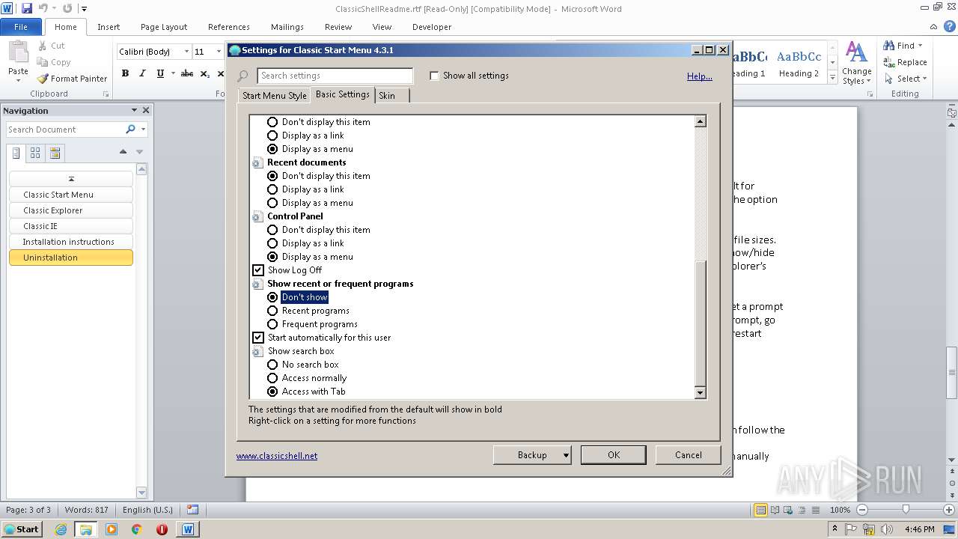Click the Replace icon in Editing group
The height and width of the screenshot is (539, 958).
coord(889,62)
